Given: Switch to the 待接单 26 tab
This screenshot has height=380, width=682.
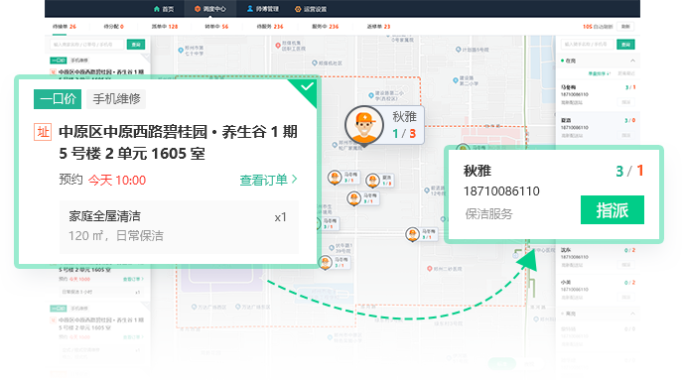Looking at the screenshot, I should [64, 27].
